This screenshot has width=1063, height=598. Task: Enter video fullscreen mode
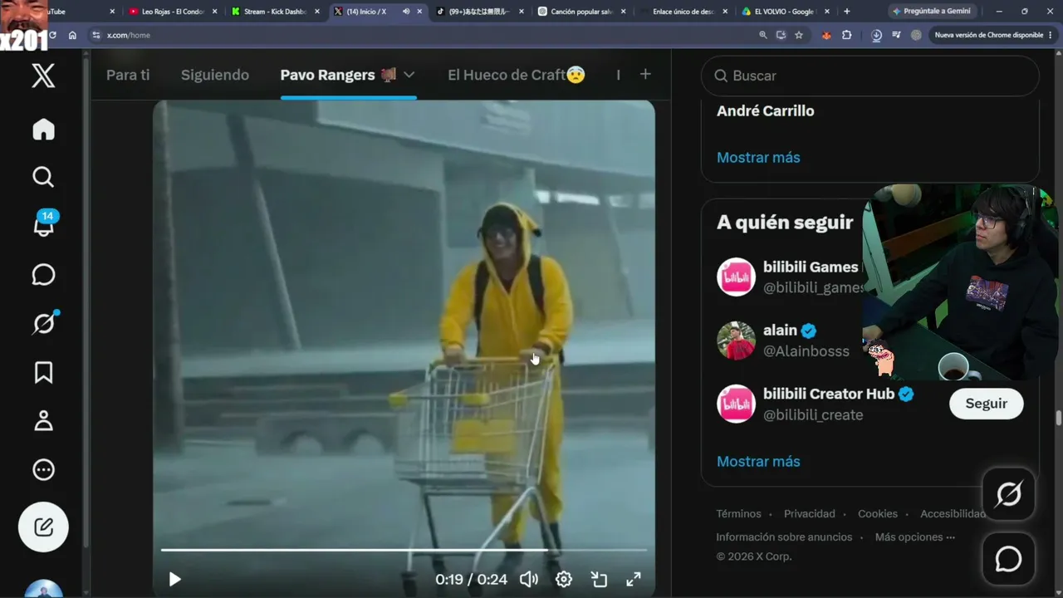pyautogui.click(x=634, y=579)
